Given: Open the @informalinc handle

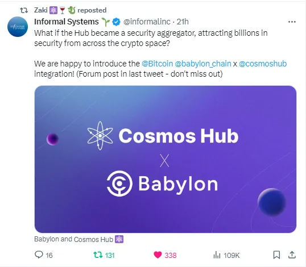Looking at the screenshot, I should pos(147,22).
